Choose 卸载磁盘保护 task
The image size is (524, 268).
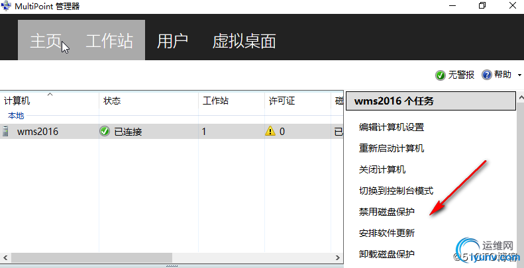[387, 254]
